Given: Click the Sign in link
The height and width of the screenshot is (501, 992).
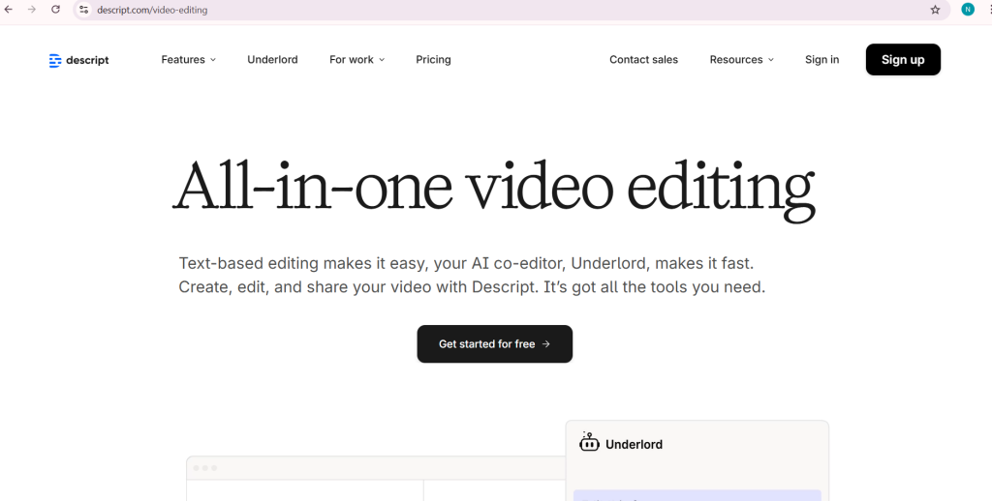Looking at the screenshot, I should (821, 60).
